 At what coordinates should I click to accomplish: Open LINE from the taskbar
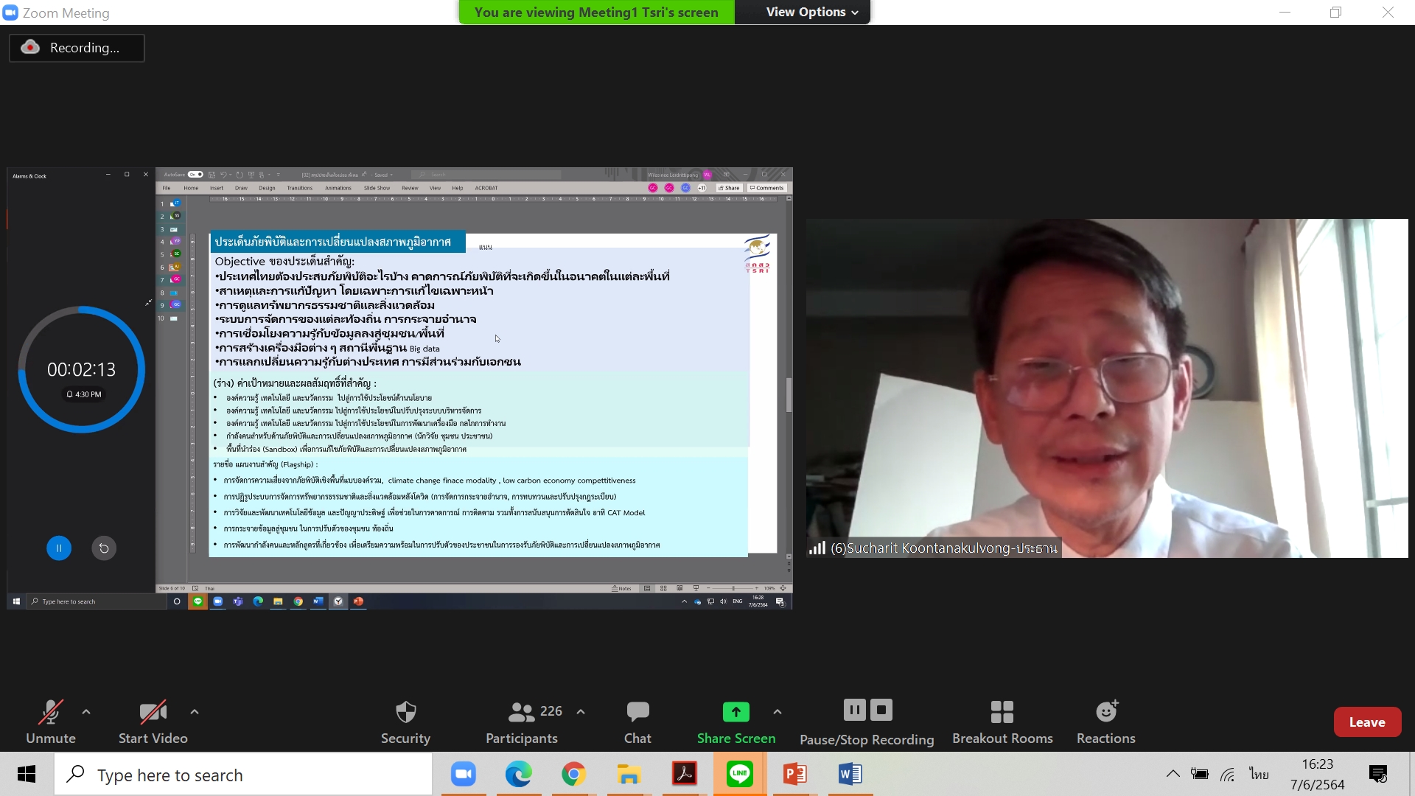click(x=739, y=775)
